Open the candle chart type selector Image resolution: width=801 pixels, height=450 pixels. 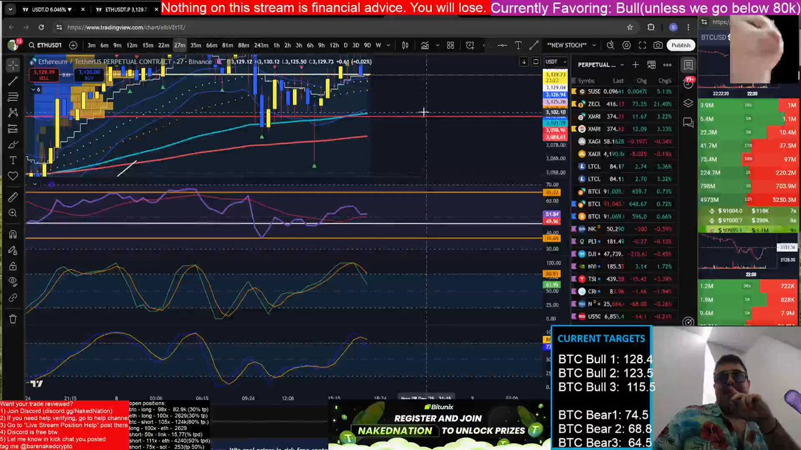[405, 45]
